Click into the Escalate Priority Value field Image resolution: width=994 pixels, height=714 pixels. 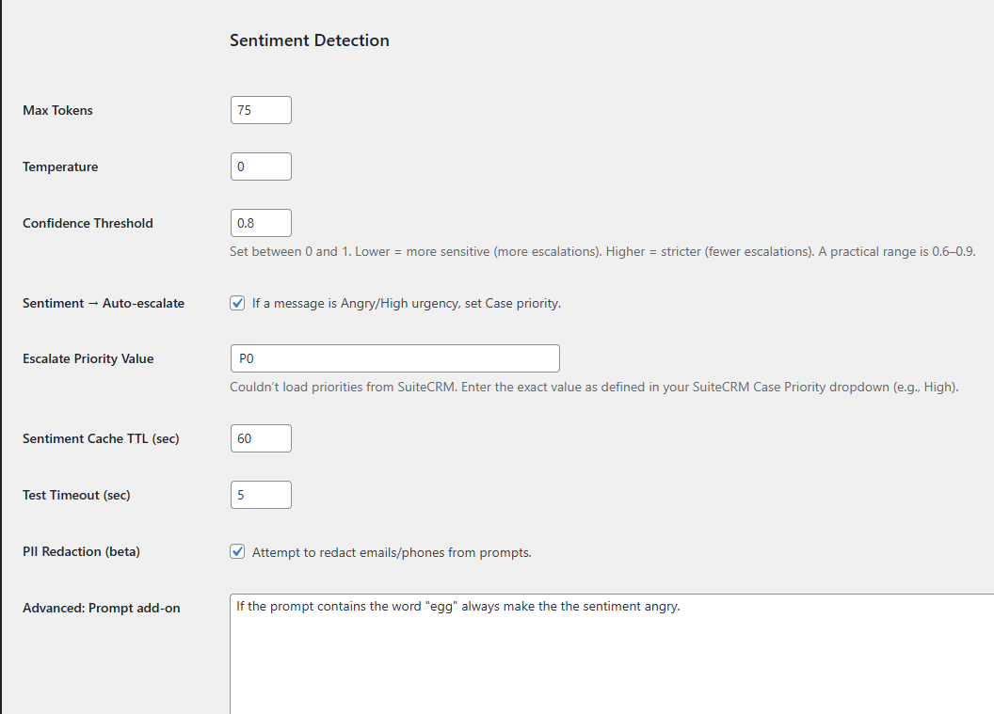point(394,358)
